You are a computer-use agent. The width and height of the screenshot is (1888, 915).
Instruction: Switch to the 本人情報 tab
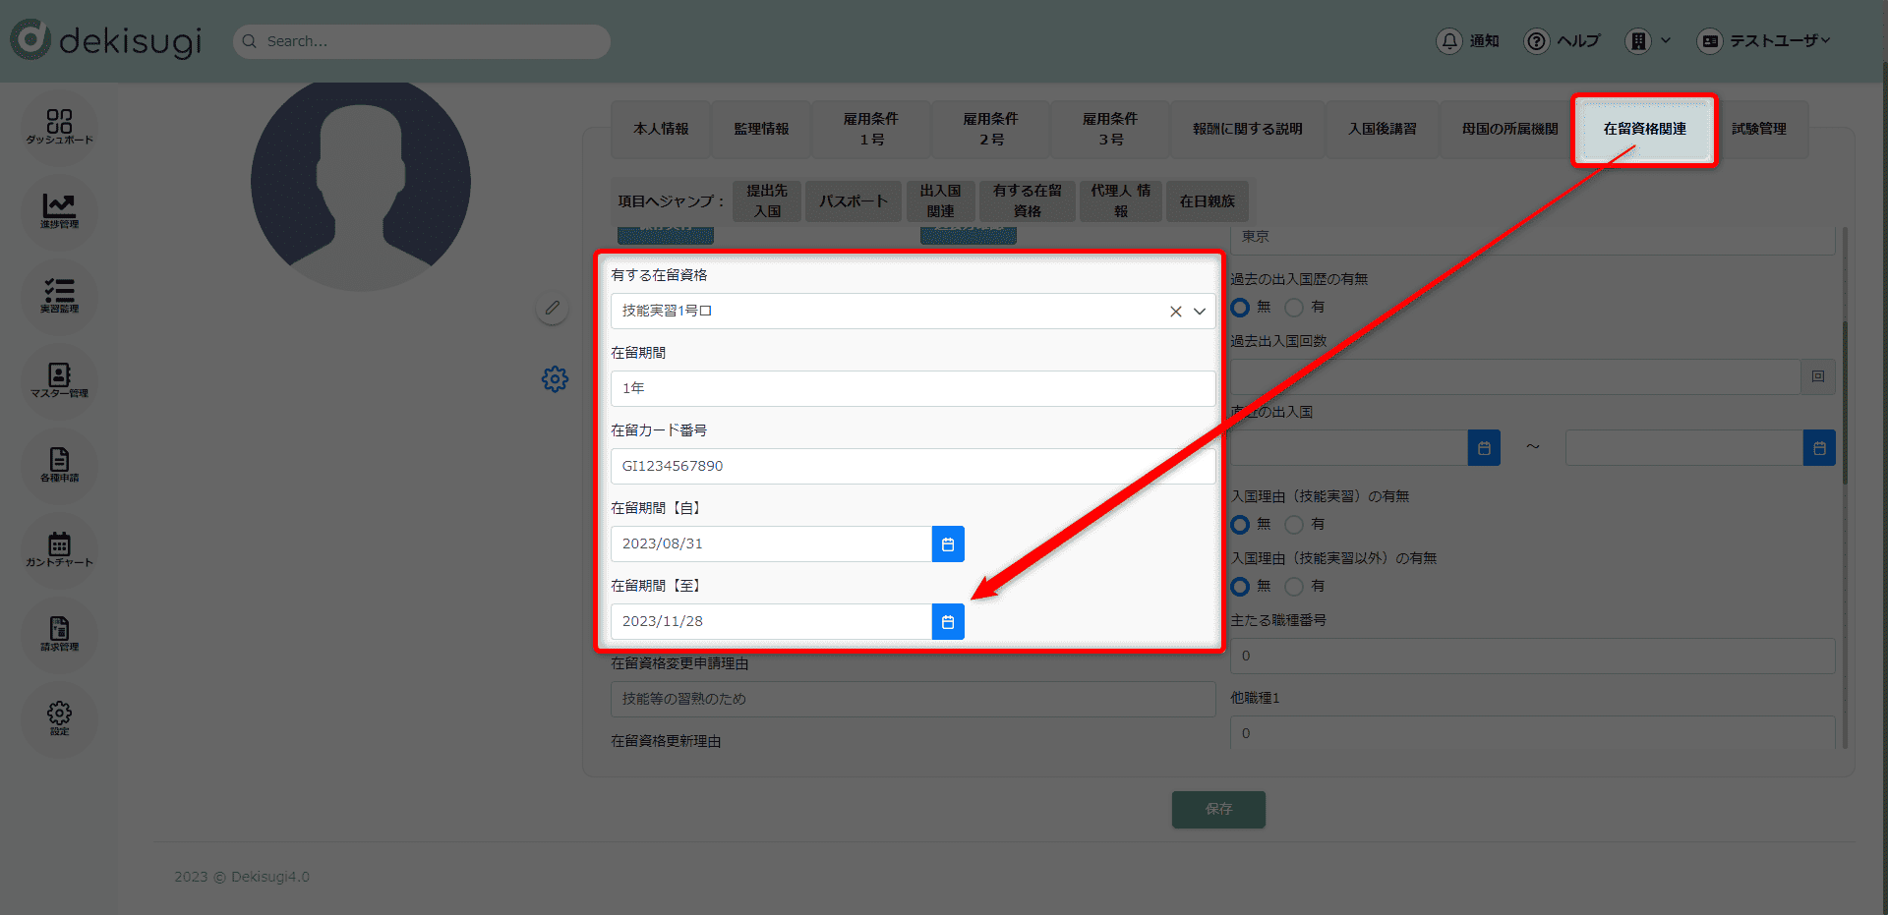661,129
